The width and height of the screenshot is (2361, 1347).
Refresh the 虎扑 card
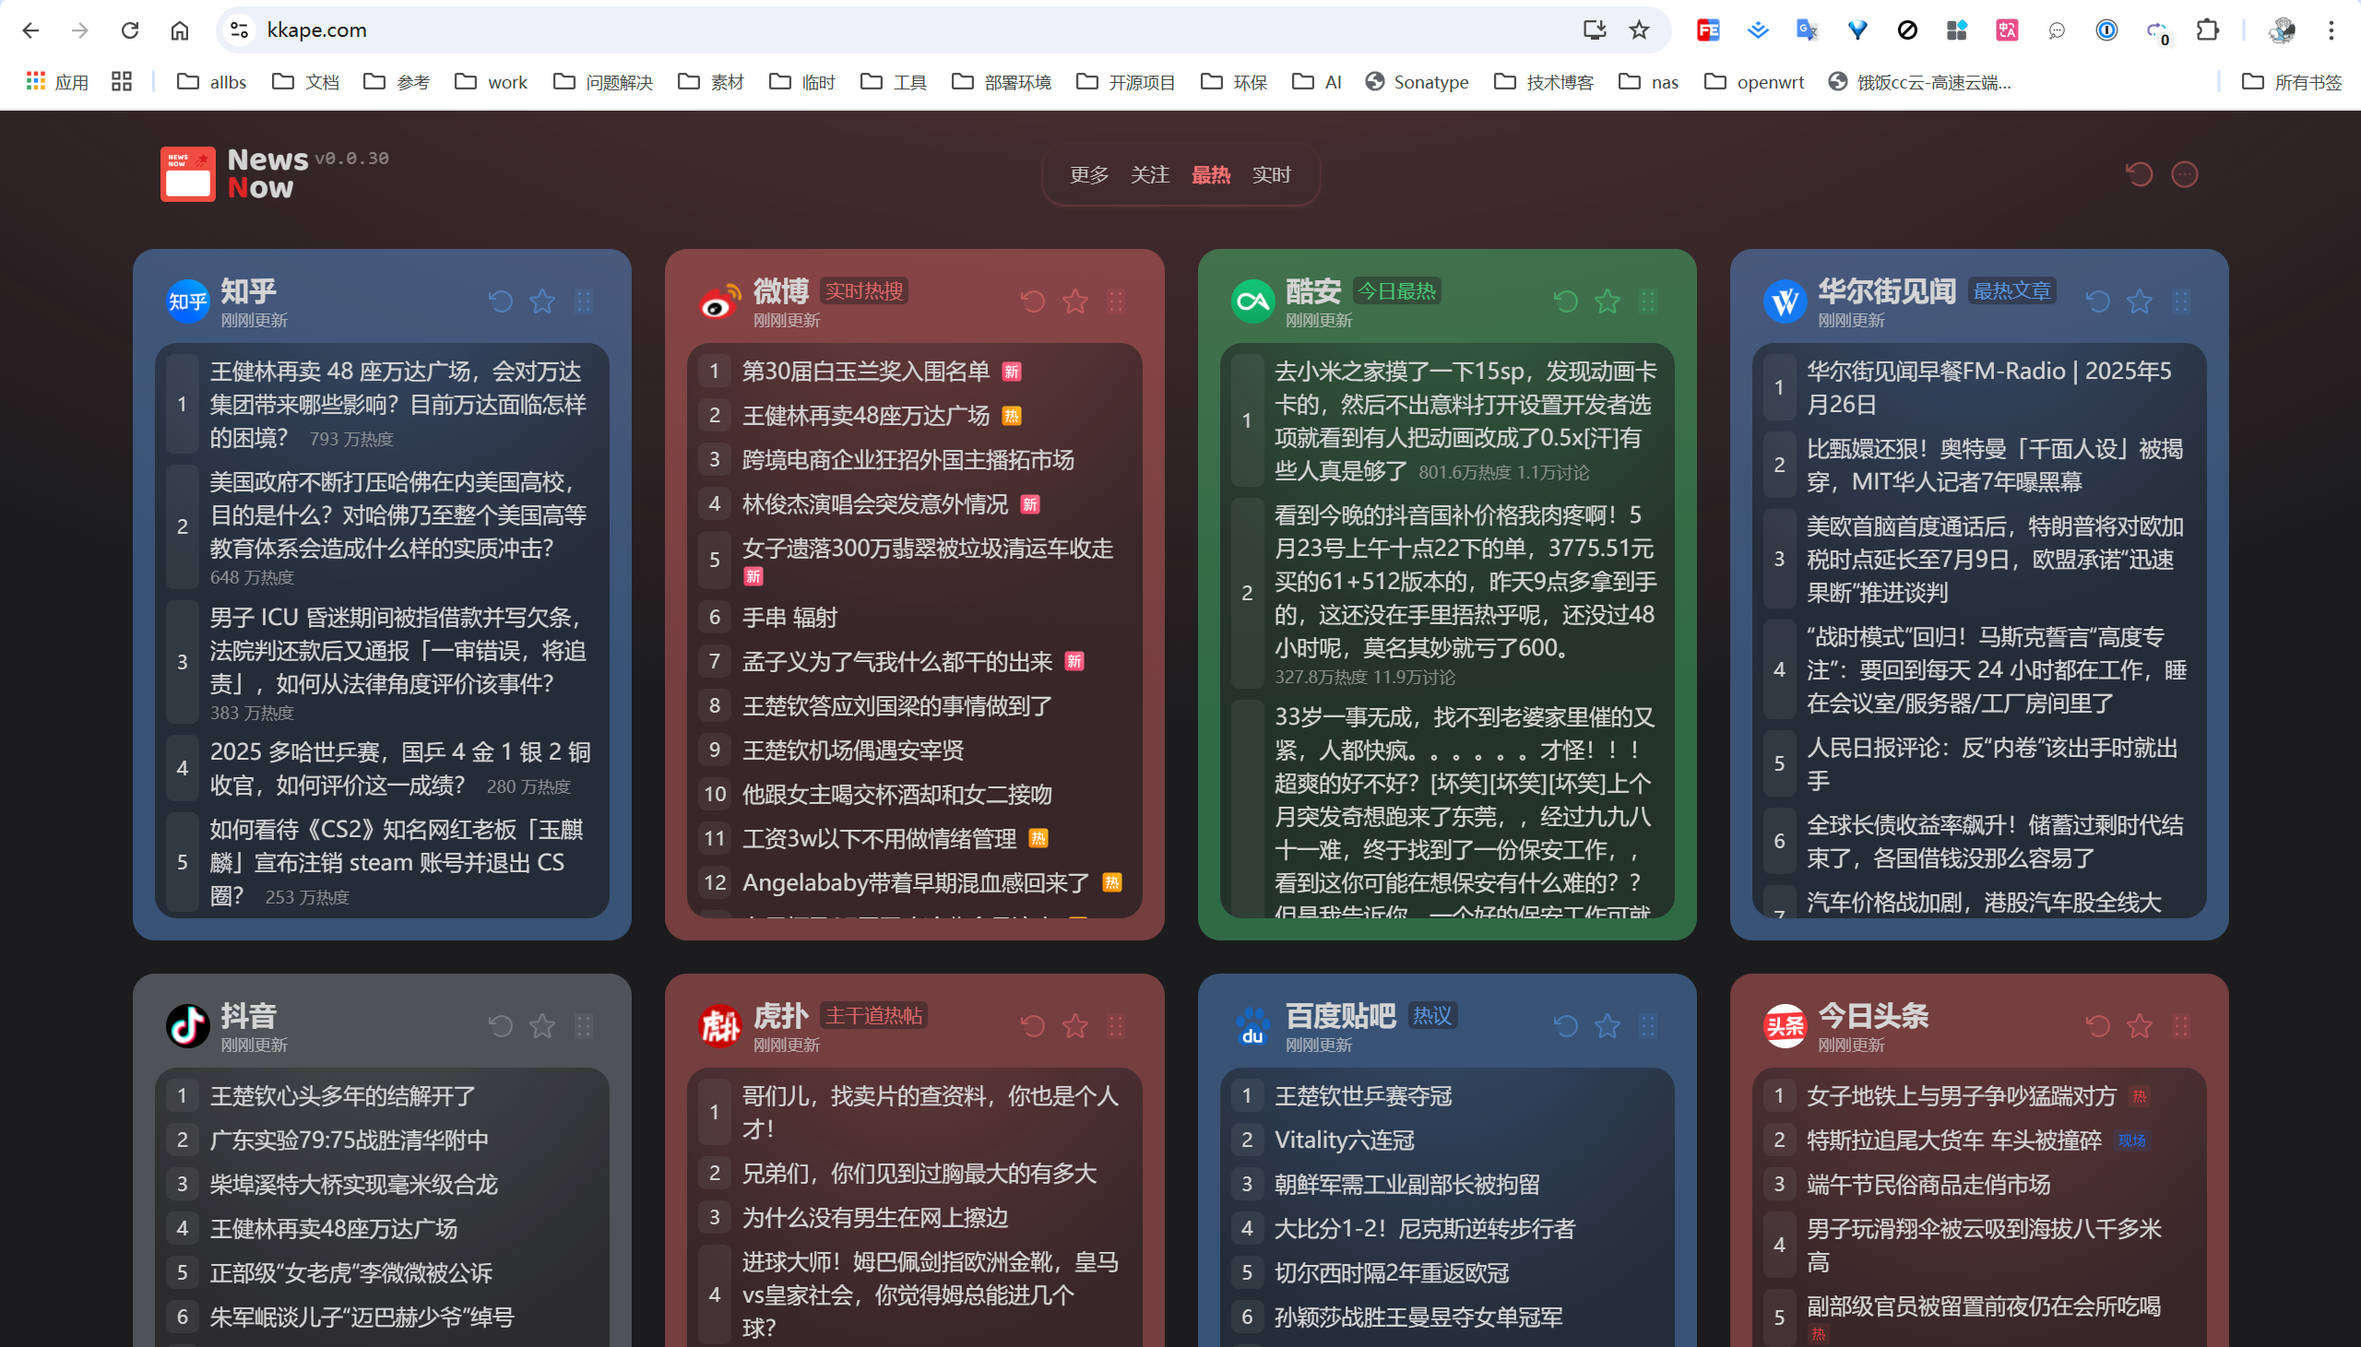[x=1032, y=1026]
